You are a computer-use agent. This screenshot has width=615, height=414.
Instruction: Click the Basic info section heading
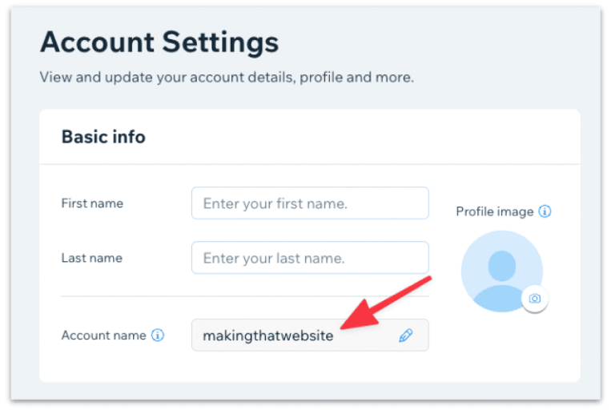tap(103, 137)
